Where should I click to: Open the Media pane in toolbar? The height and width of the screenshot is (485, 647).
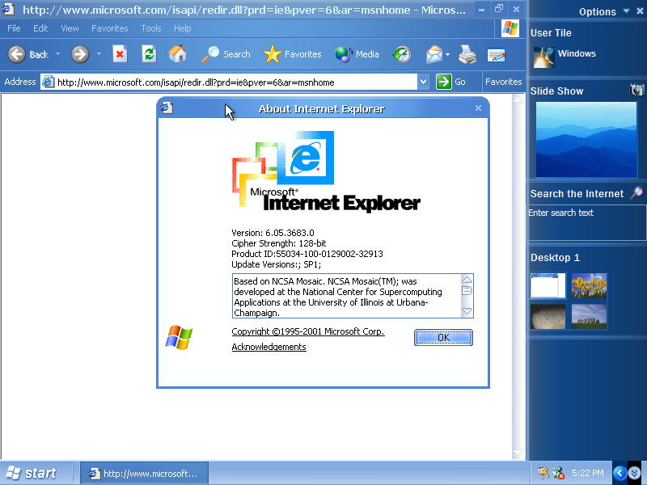357,54
